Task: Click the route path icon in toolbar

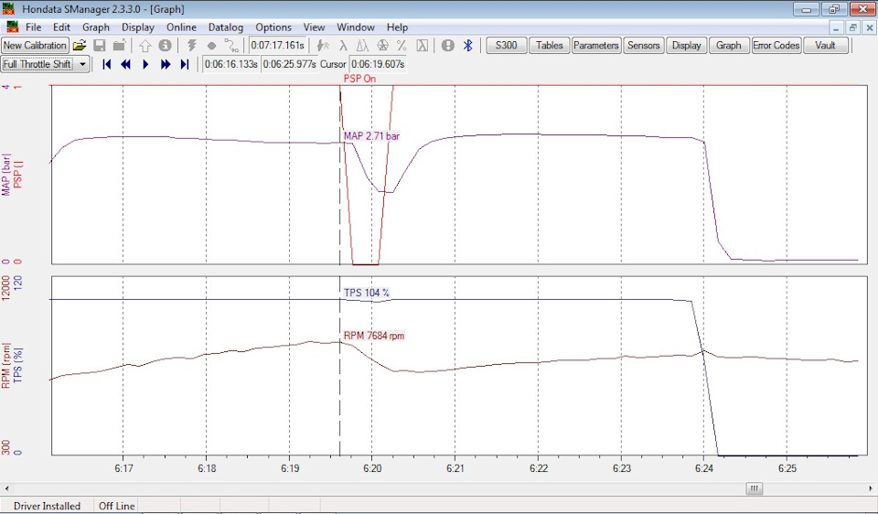Action: tap(231, 46)
